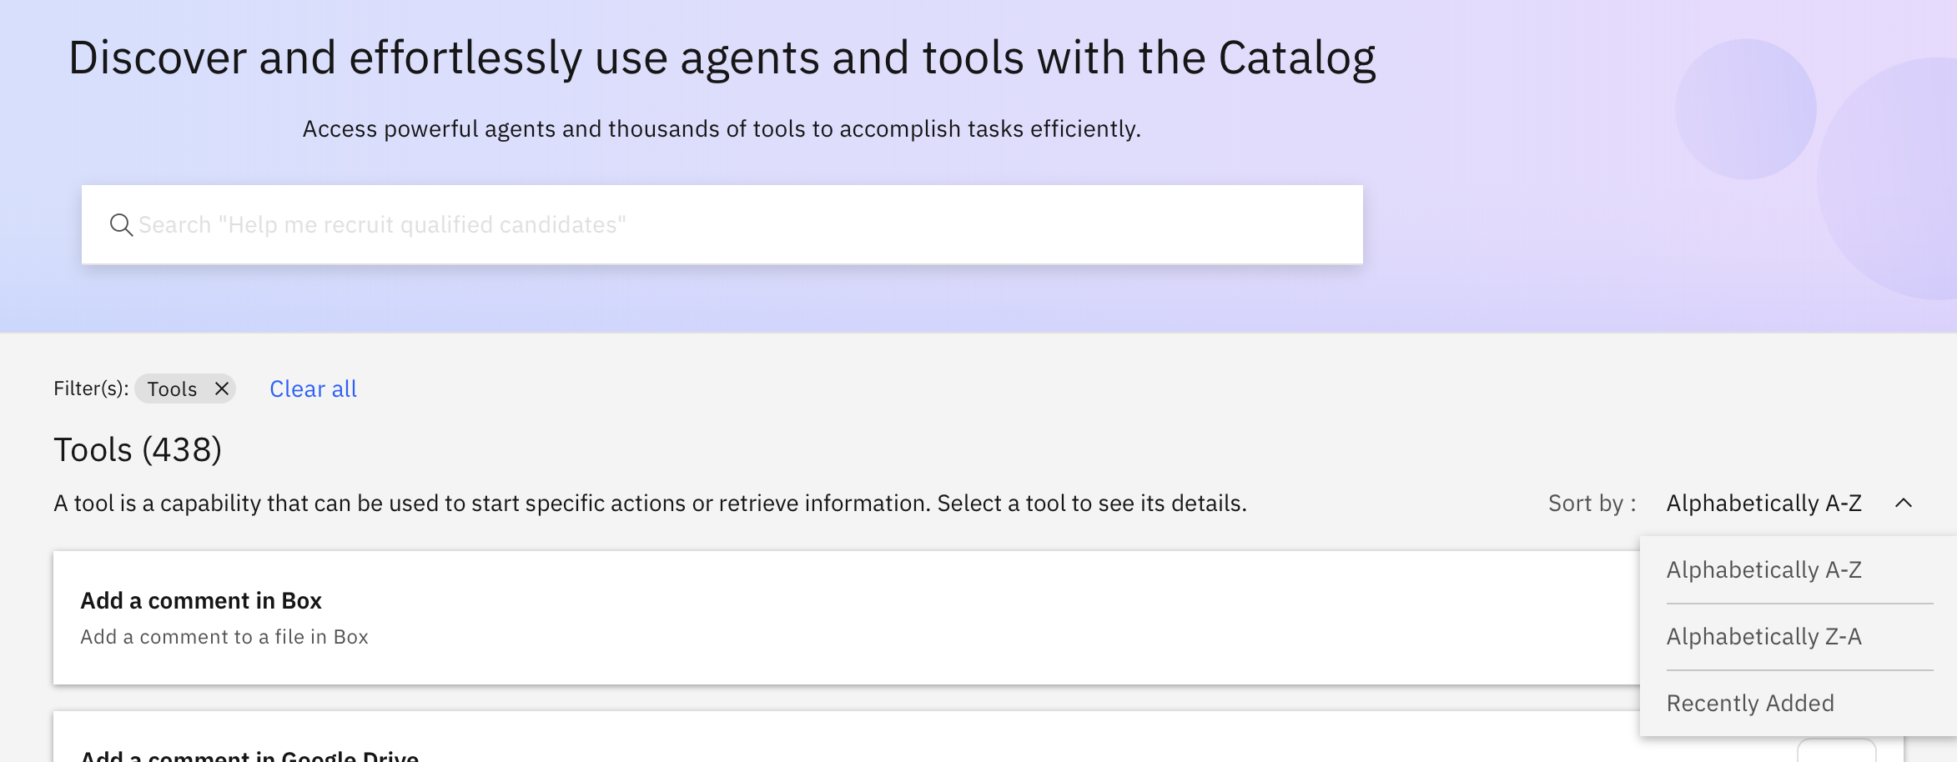Viewport: 1957px width, 762px height.
Task: Click the Catalog headline text
Action: [722, 58]
